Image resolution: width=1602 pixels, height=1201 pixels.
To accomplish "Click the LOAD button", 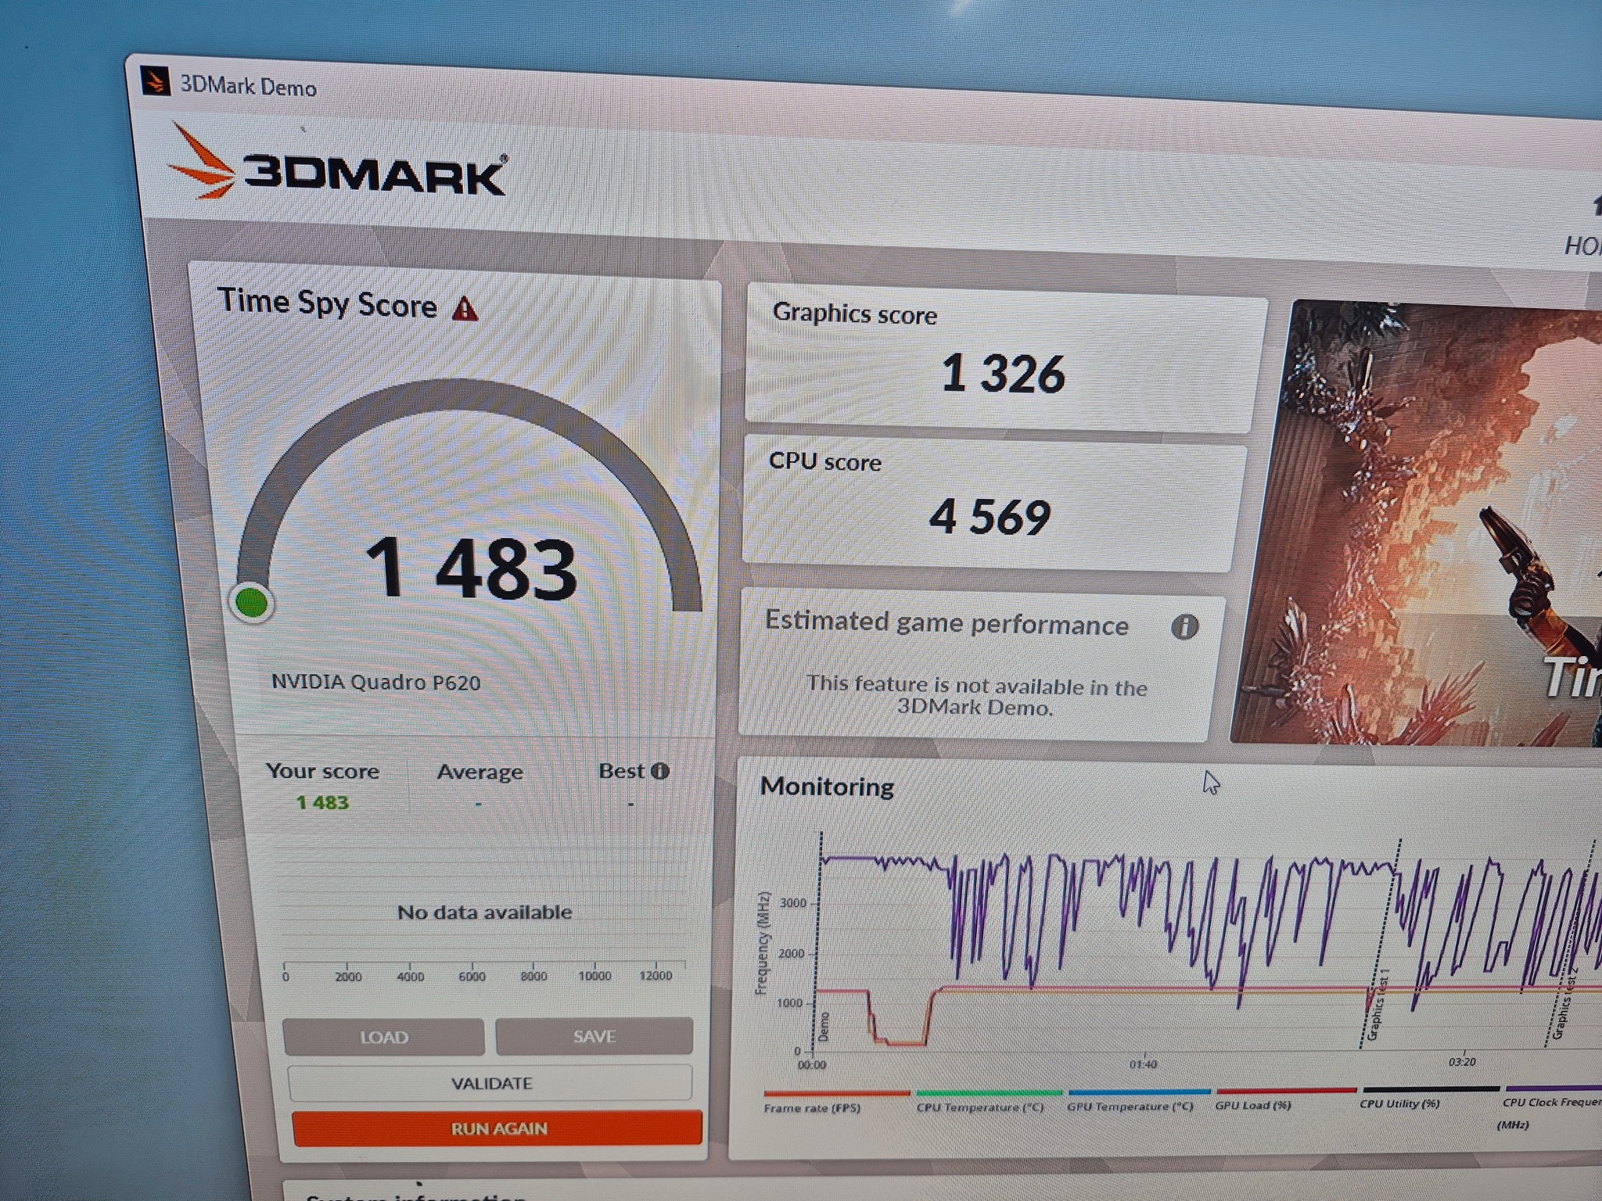I will [383, 1037].
